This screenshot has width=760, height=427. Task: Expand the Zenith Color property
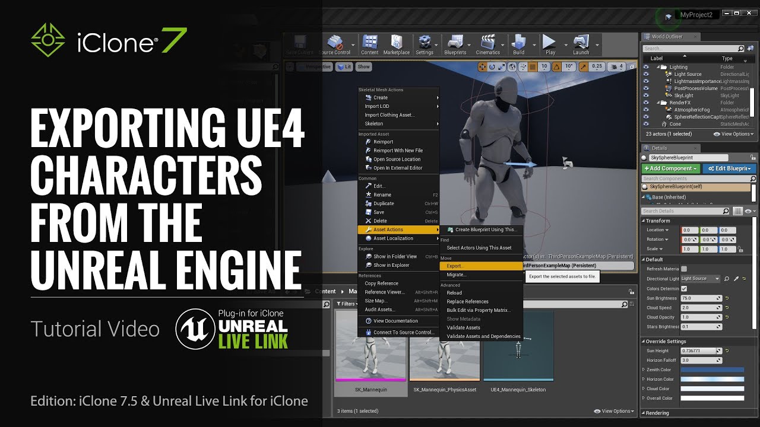644,369
